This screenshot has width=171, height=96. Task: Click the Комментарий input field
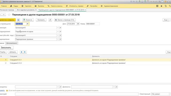click(77, 94)
